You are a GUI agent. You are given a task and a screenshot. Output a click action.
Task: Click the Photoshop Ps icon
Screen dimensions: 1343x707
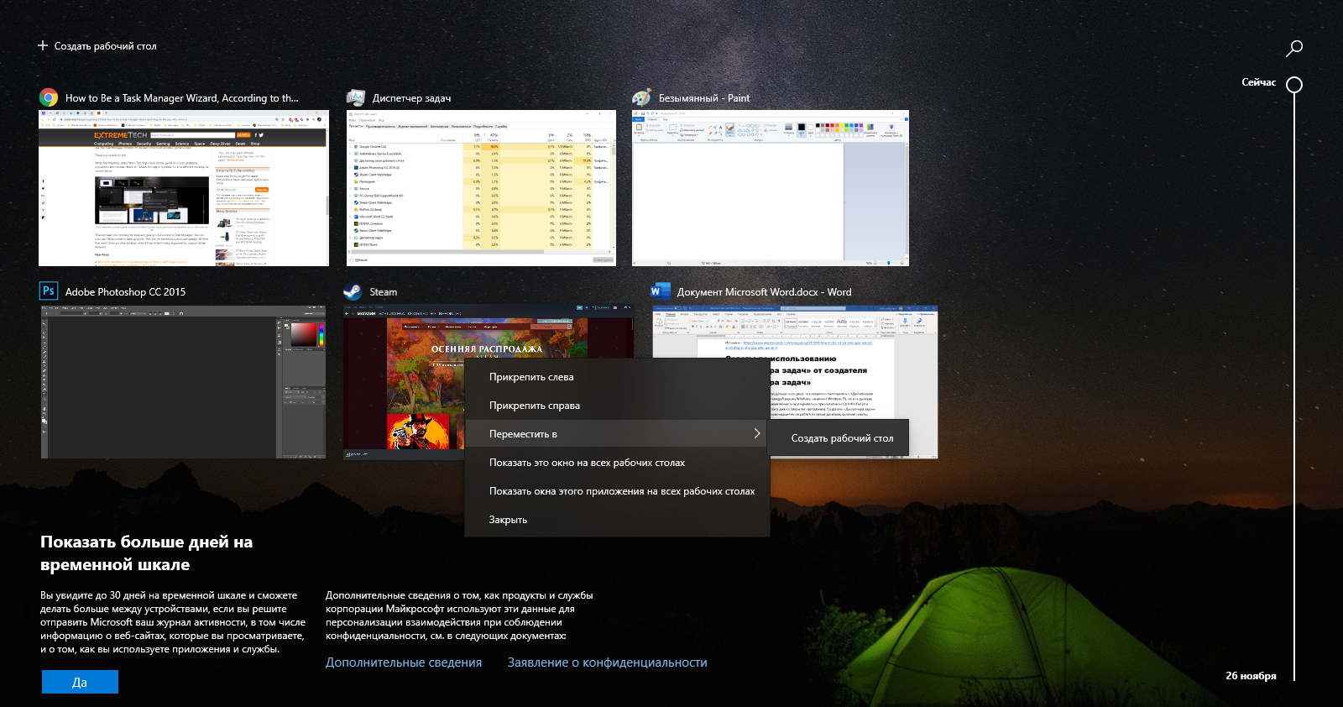click(x=49, y=291)
